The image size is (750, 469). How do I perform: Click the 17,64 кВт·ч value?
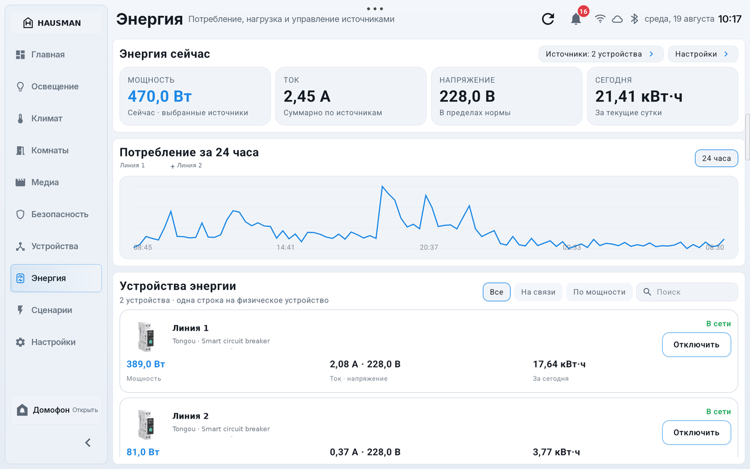tap(559, 364)
